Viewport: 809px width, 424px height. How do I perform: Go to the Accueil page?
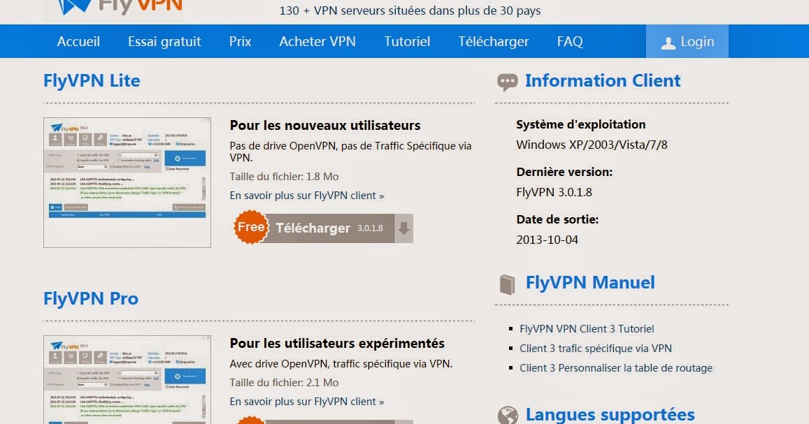[78, 42]
